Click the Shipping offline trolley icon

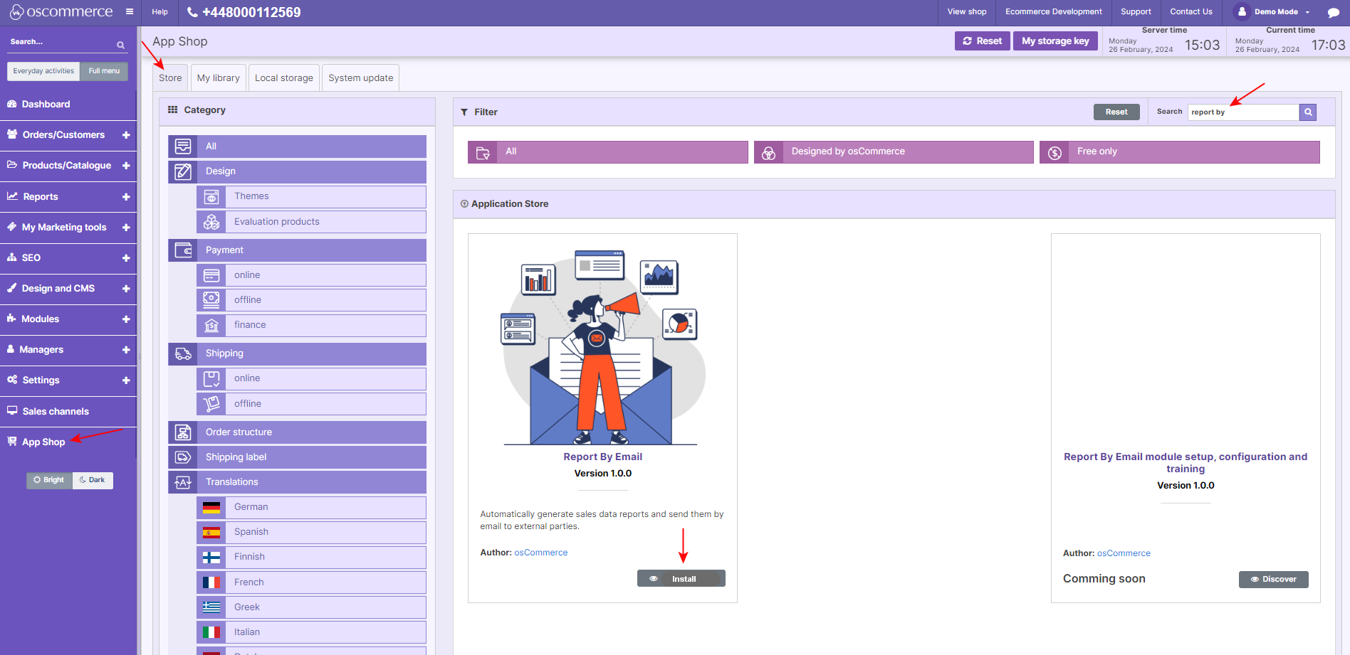pyautogui.click(x=211, y=404)
